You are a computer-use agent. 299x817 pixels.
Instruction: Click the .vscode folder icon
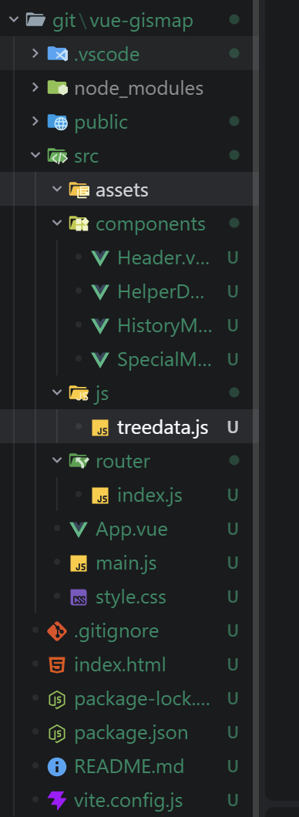click(57, 54)
